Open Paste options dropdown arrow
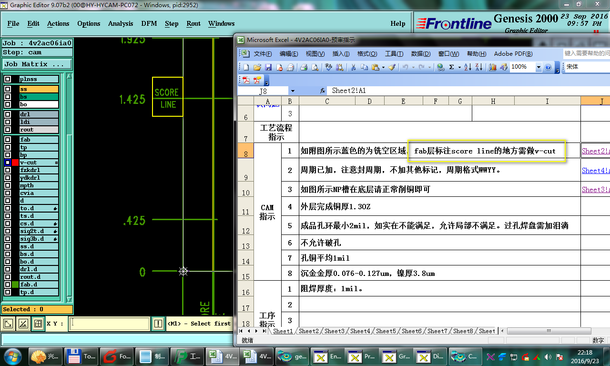Screen dimensions: 610x366 383,67
